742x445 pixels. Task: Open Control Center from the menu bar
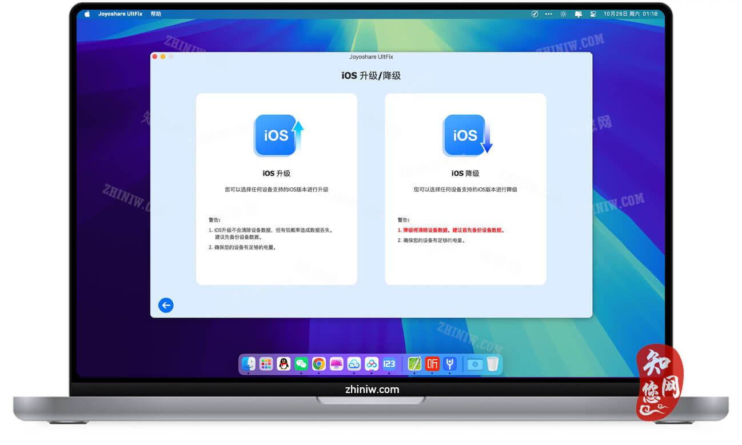click(x=593, y=14)
